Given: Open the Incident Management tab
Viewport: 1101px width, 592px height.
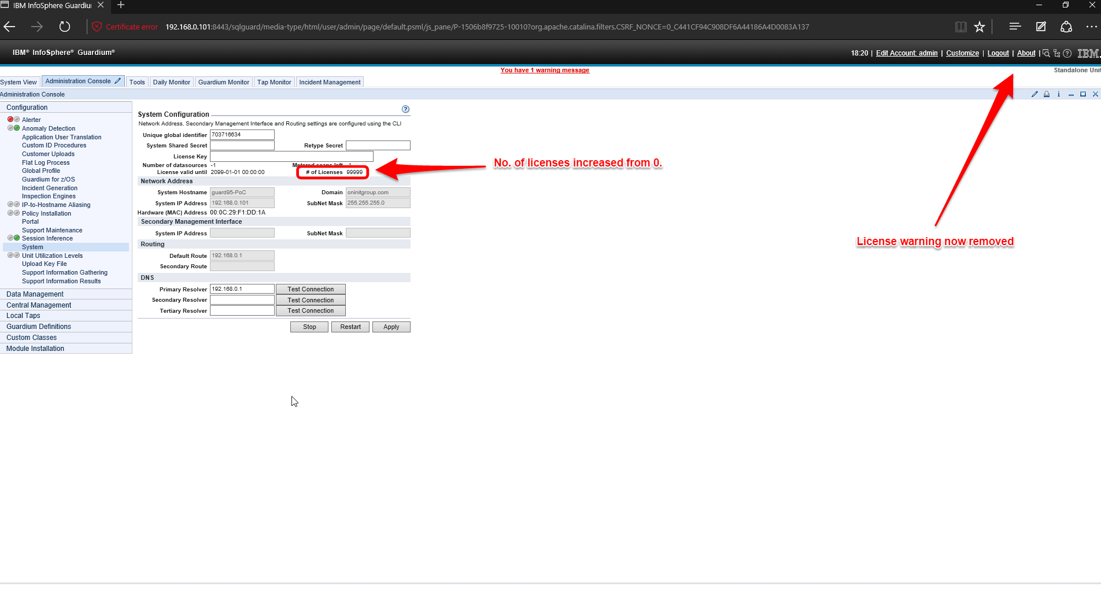Looking at the screenshot, I should click(x=330, y=82).
